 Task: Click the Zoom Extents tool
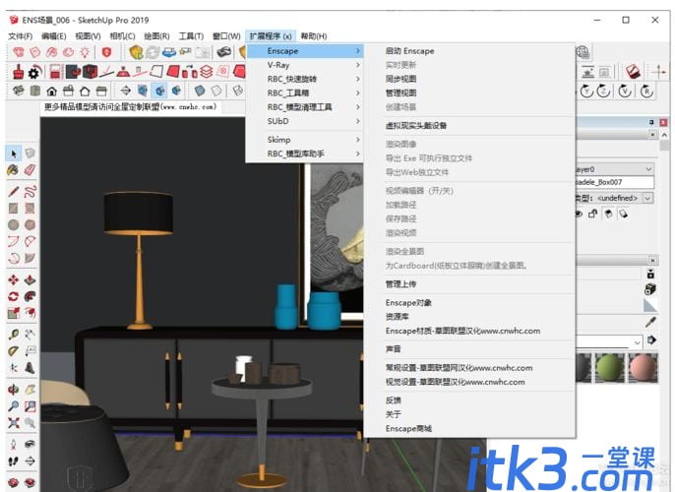(14, 423)
